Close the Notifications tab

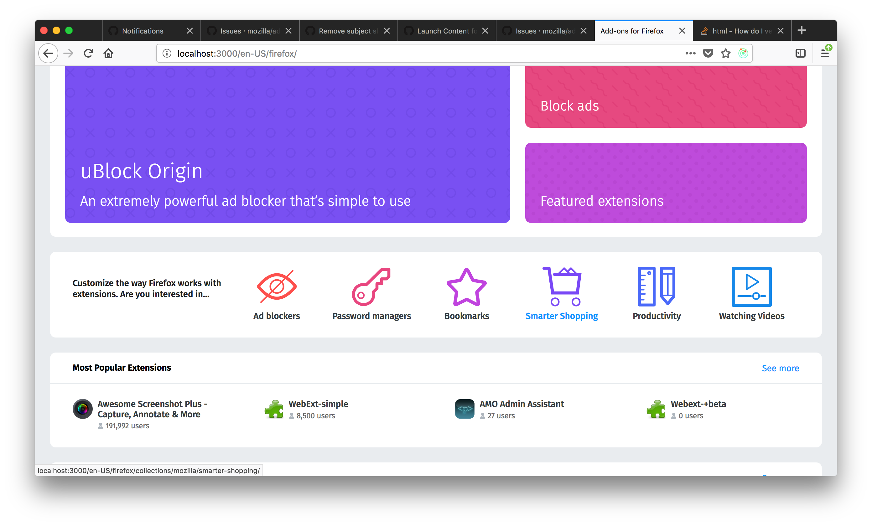190,31
